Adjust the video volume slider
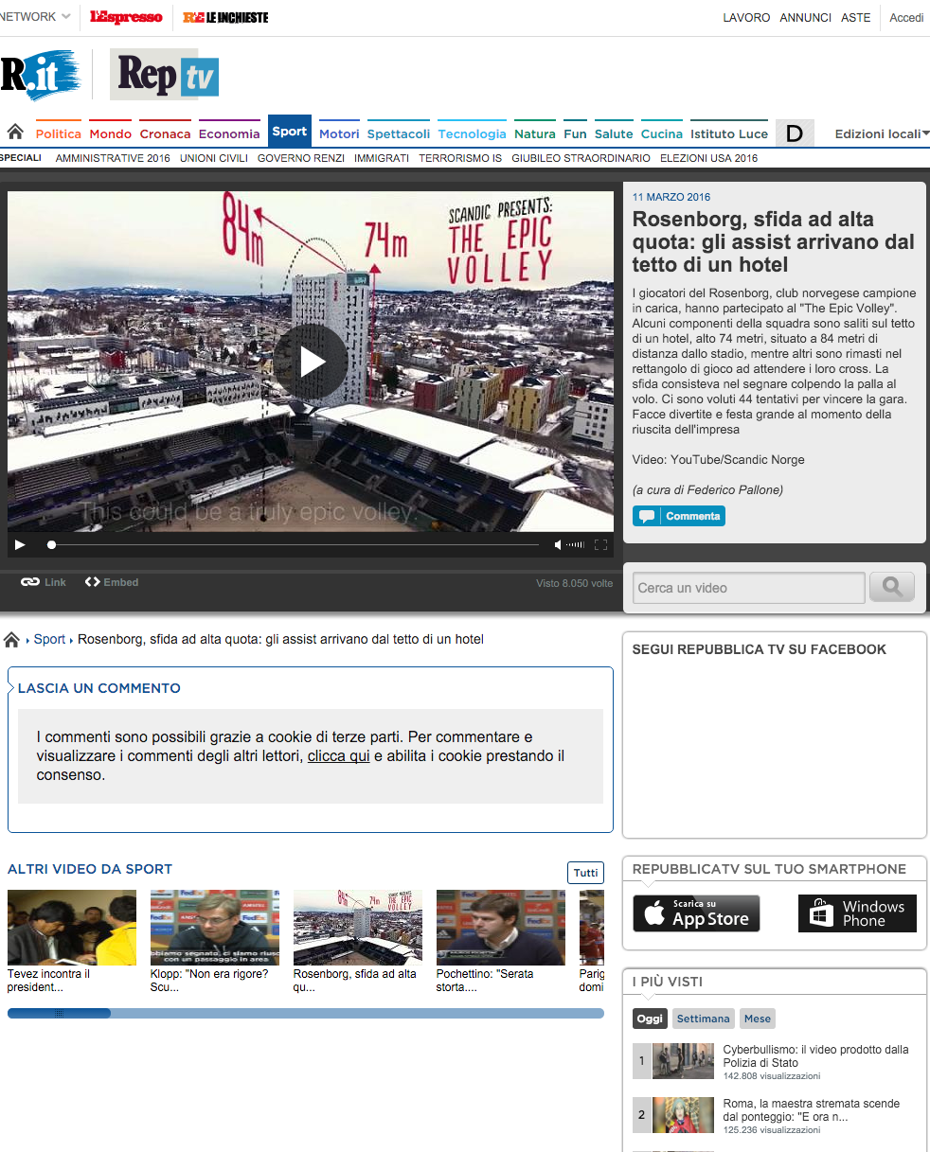This screenshot has width=930, height=1152. [x=576, y=544]
